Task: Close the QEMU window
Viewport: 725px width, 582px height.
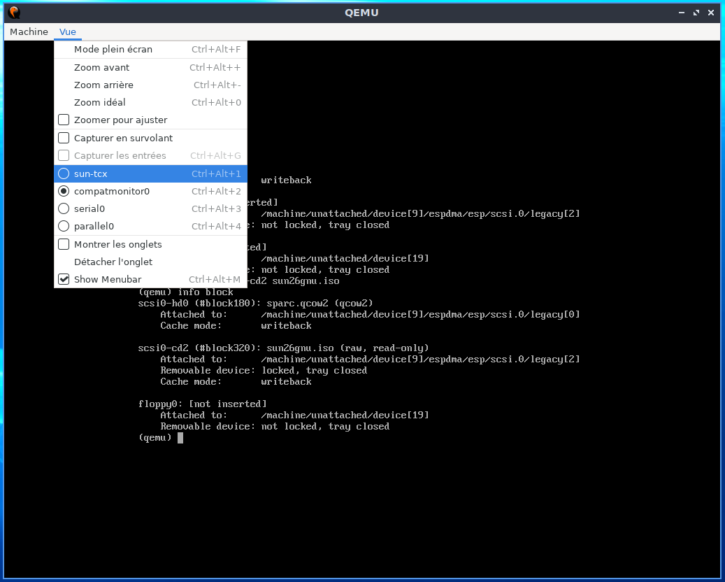Action: tap(711, 13)
